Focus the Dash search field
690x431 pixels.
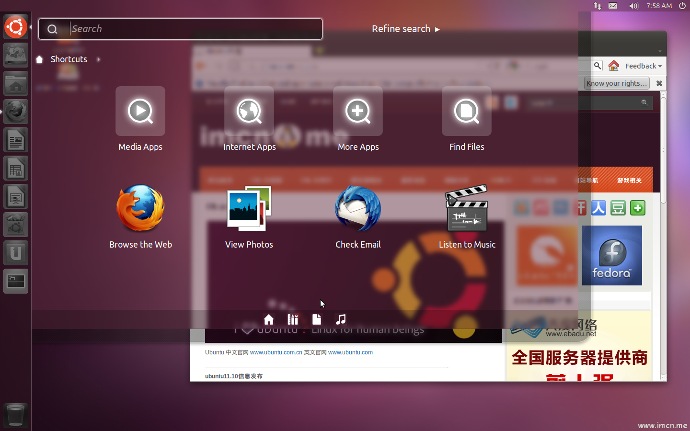click(192, 29)
